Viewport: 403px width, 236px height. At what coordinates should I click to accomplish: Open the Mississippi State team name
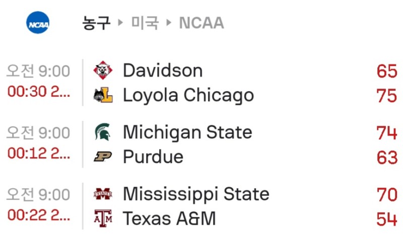point(196,194)
